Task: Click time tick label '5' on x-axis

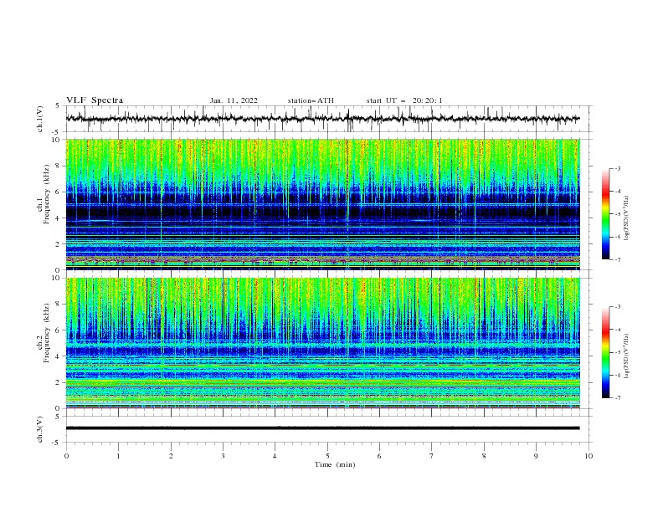Action: coord(327,456)
